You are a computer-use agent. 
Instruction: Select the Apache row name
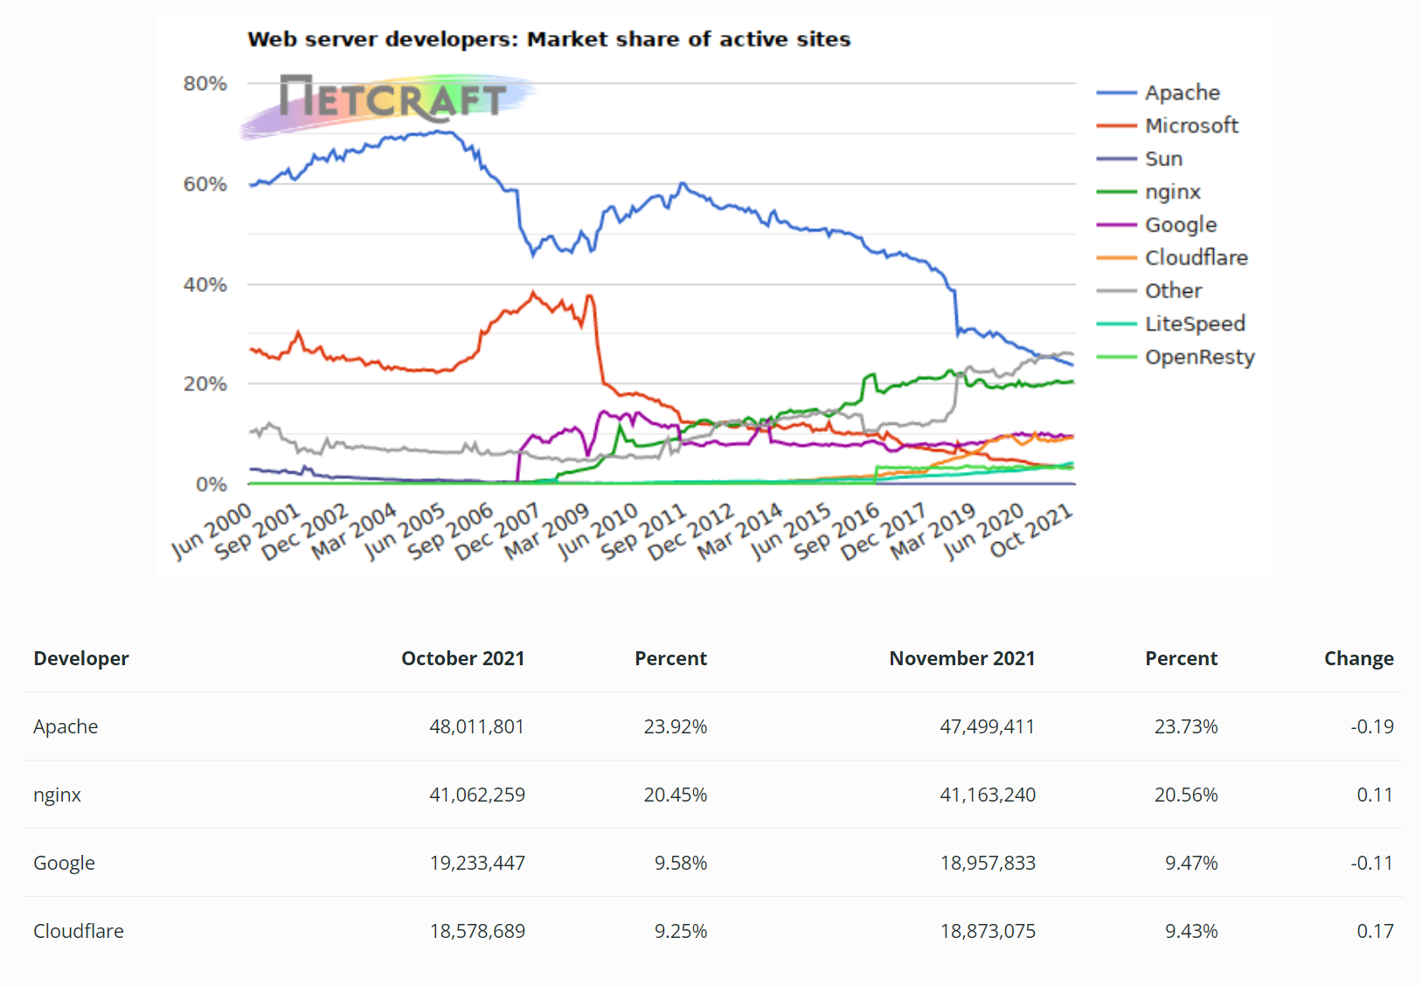(66, 726)
